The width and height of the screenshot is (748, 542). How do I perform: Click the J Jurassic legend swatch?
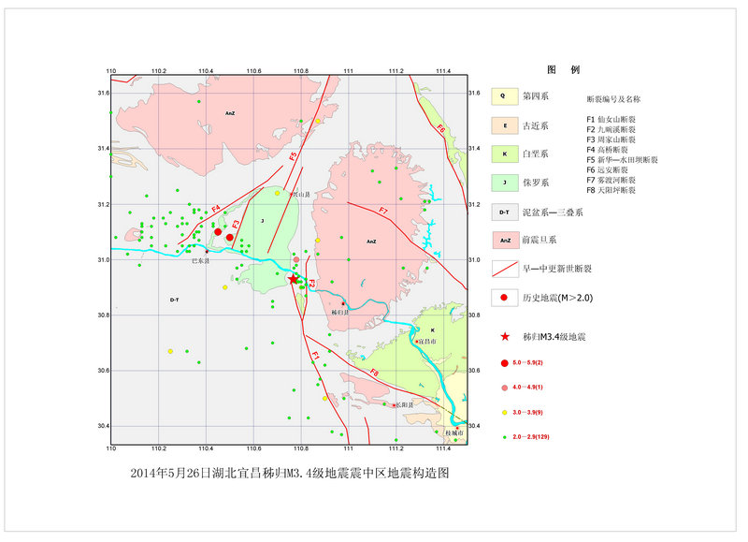pyautogui.click(x=505, y=183)
